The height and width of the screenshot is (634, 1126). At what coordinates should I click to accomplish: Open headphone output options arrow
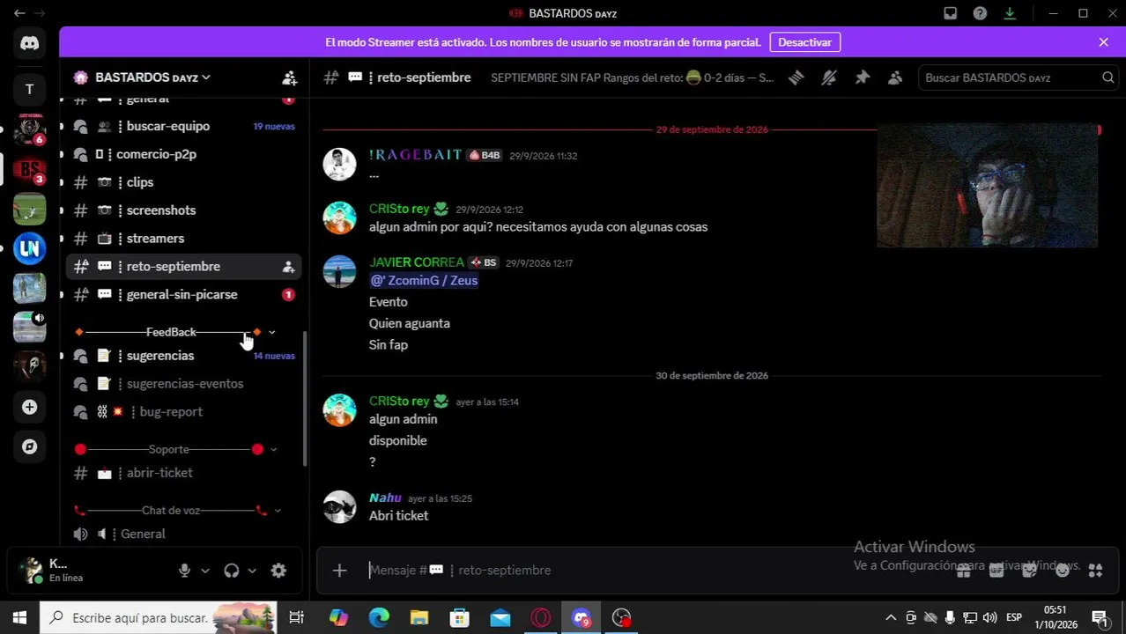point(251,571)
